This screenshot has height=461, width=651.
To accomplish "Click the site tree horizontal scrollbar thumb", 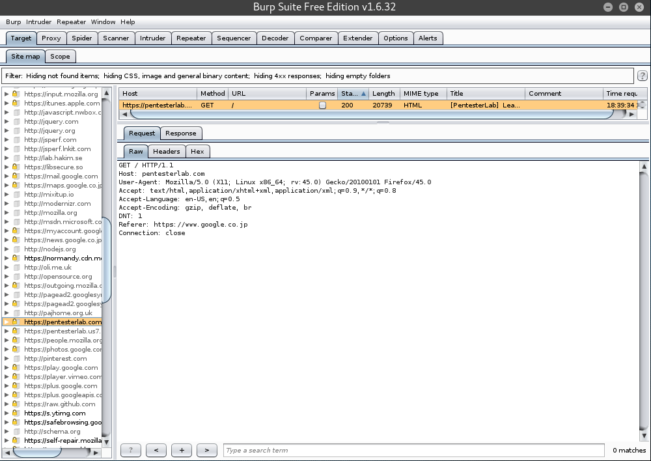I will (37, 453).
